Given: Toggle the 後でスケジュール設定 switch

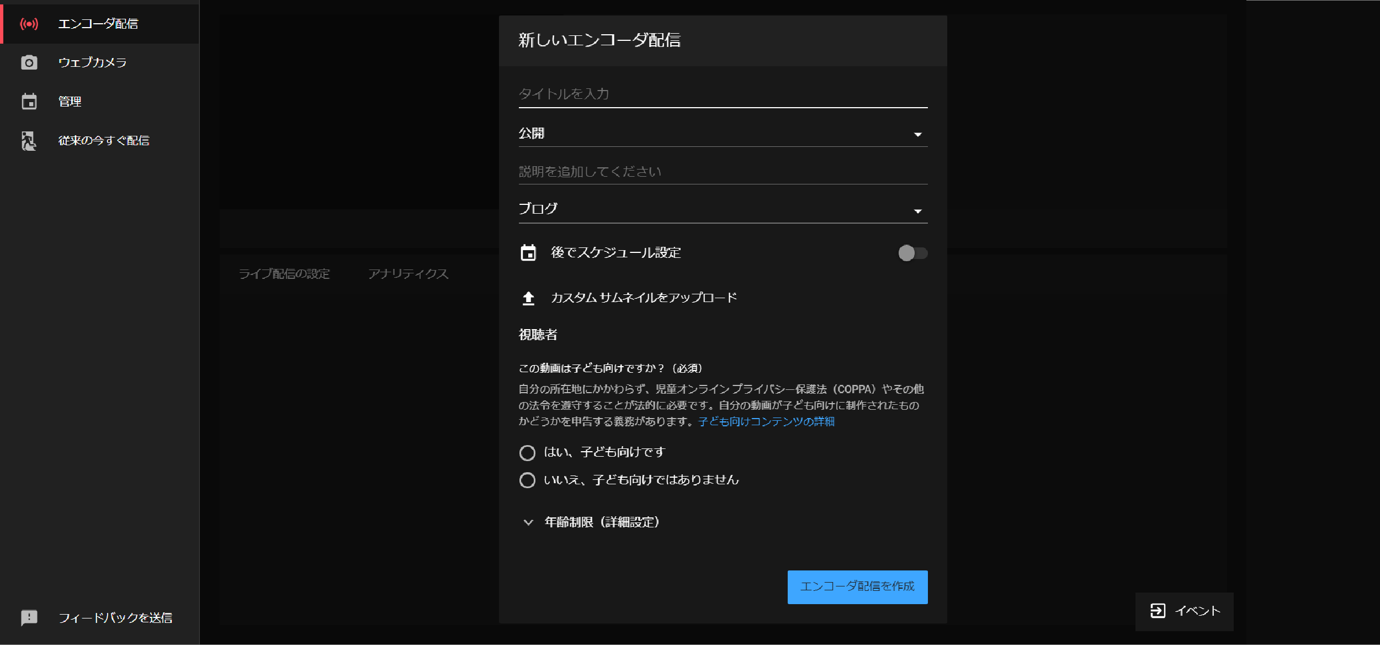Looking at the screenshot, I should [x=912, y=253].
